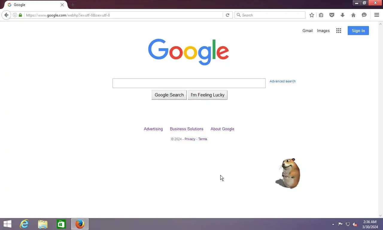Focus the Firefox URL address bar
This screenshot has height=230, width=383.
123,15
